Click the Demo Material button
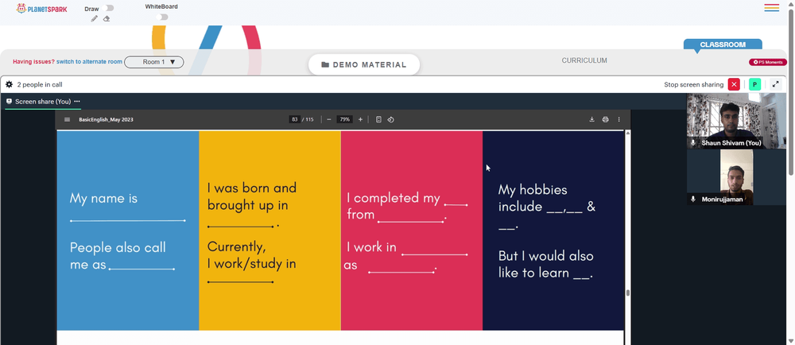The width and height of the screenshot is (795, 345). 364,65
